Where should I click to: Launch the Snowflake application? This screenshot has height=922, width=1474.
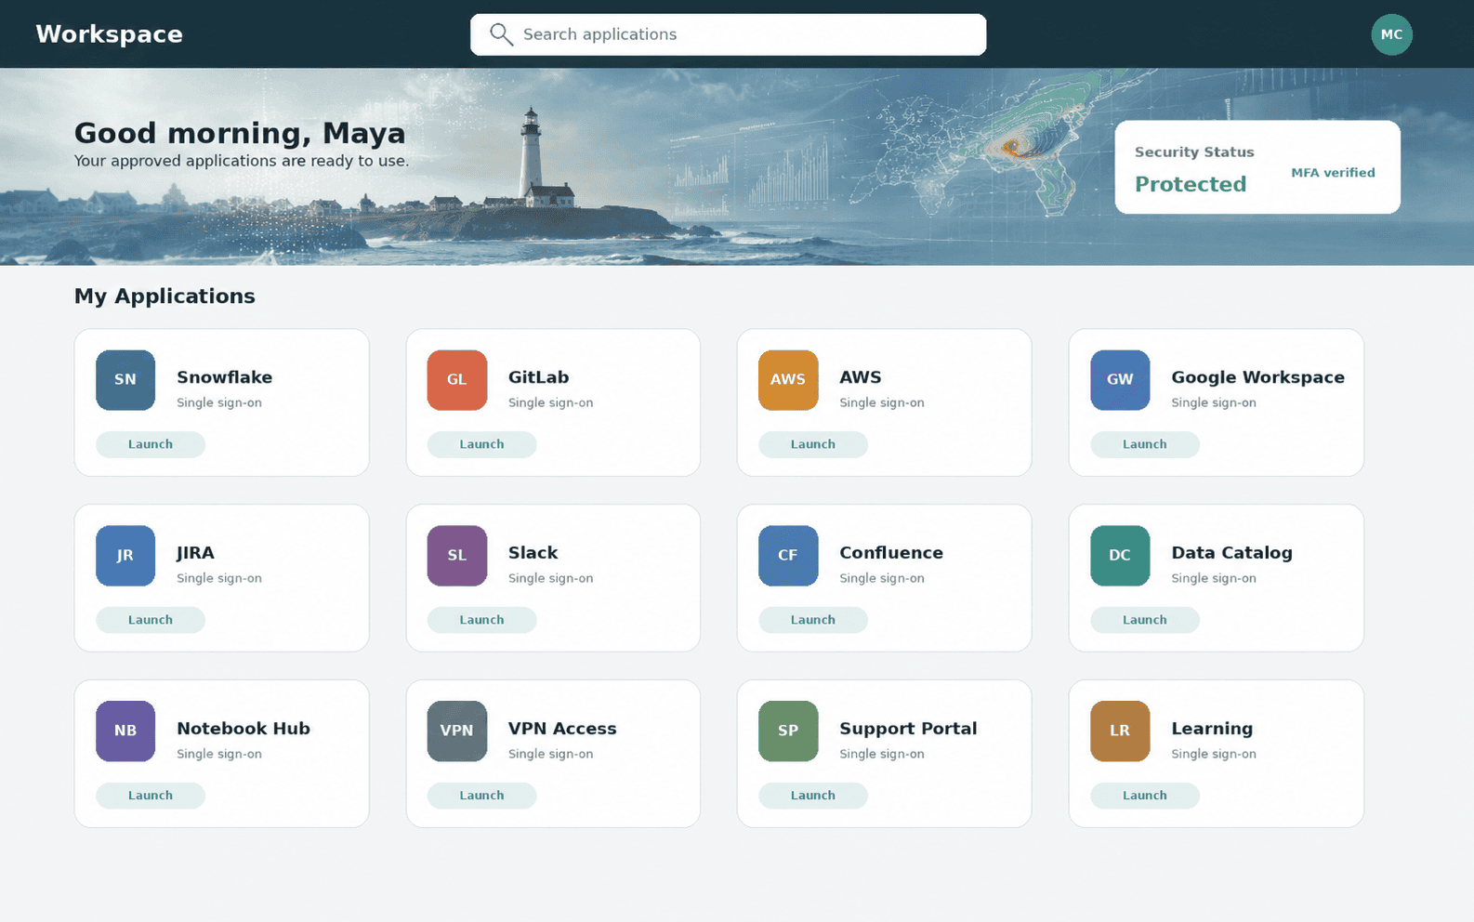151,444
